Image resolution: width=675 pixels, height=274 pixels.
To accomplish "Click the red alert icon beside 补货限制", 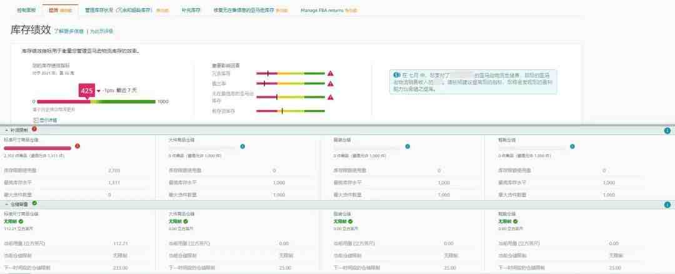I will coord(34,129).
